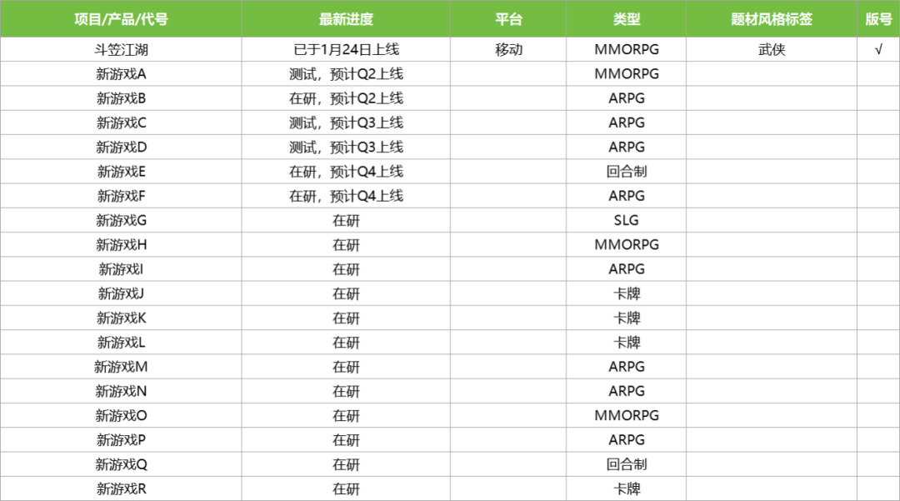Click the 已于1月24日上线 progress cell
This screenshot has width=900, height=501.
click(x=346, y=49)
